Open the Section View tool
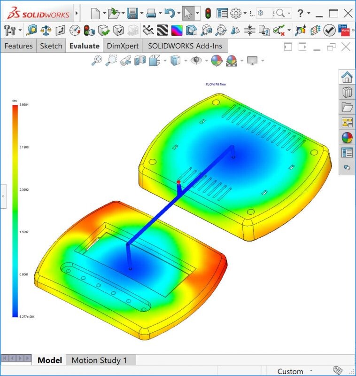Viewport: 356px width, 376px height. (140, 60)
